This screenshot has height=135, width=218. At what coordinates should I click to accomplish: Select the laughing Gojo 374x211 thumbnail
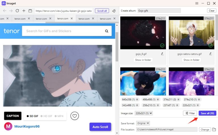click(x=191, y=33)
